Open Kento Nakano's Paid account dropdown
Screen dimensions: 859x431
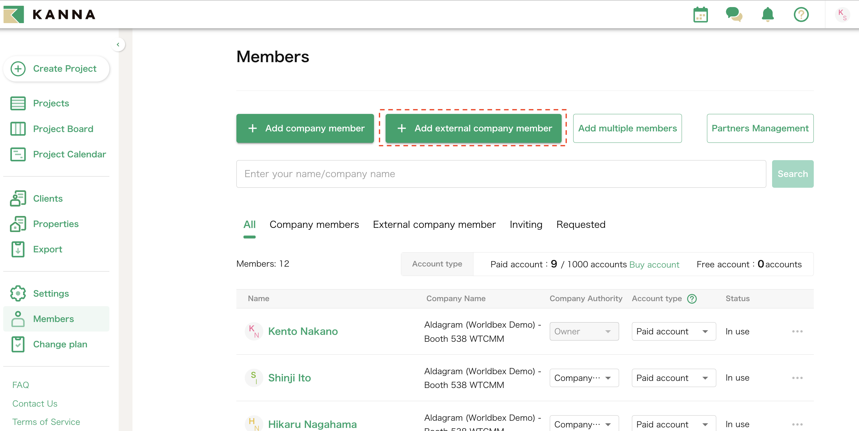(673, 331)
